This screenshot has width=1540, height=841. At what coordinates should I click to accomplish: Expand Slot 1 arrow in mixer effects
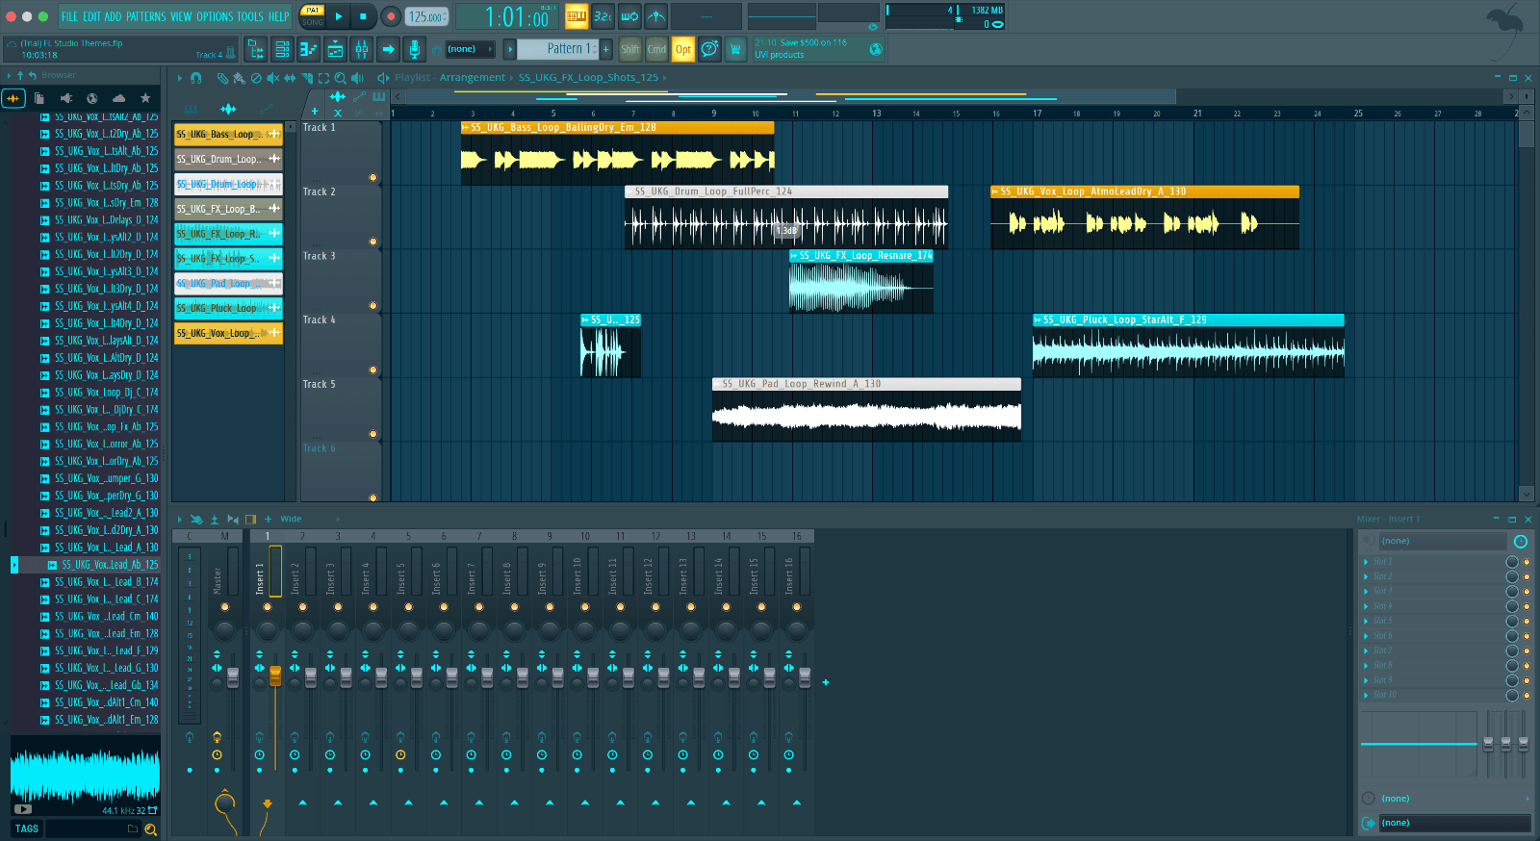tap(1366, 562)
